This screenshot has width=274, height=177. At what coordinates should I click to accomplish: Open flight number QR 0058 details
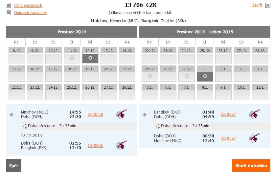click(x=95, y=115)
